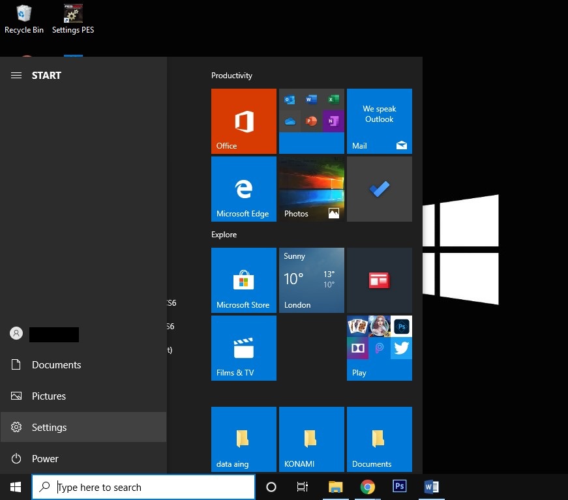Open Settings in the Start menu
Viewport: 568px width, 500px height.
(x=50, y=428)
